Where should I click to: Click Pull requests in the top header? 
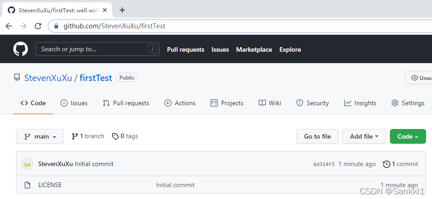point(186,49)
